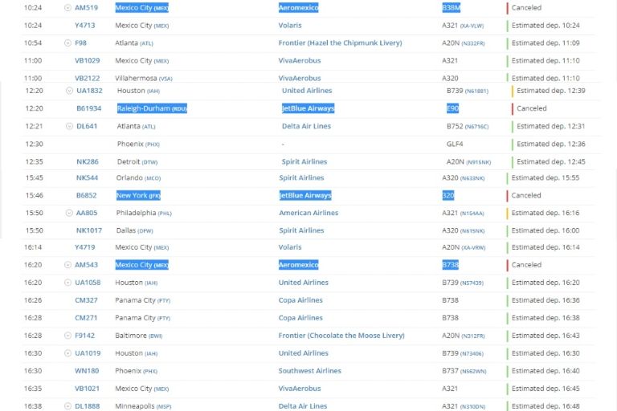The width and height of the screenshot is (617, 411).
Task: Click Estimated dep. 16:43 status
Action: tap(545, 336)
